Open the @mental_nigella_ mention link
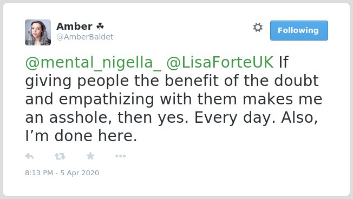The height and width of the screenshot is (199, 353). click(x=93, y=62)
